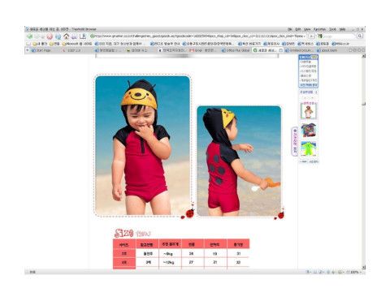Image resolution: width=390 pixels, height=292 pixels.
Task: Click the magnifier search button at toolbar right
Action: (x=360, y=36)
